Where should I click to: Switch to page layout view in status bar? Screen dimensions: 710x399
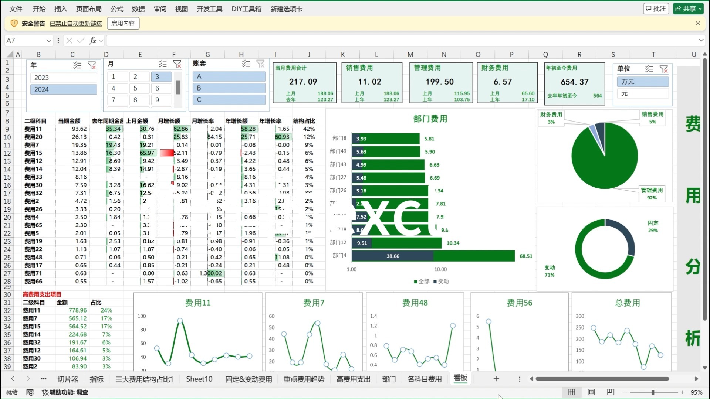(591, 392)
